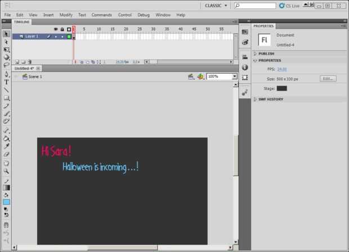Click the Edit... size button
Screen dimensions: 349x252
328,79
